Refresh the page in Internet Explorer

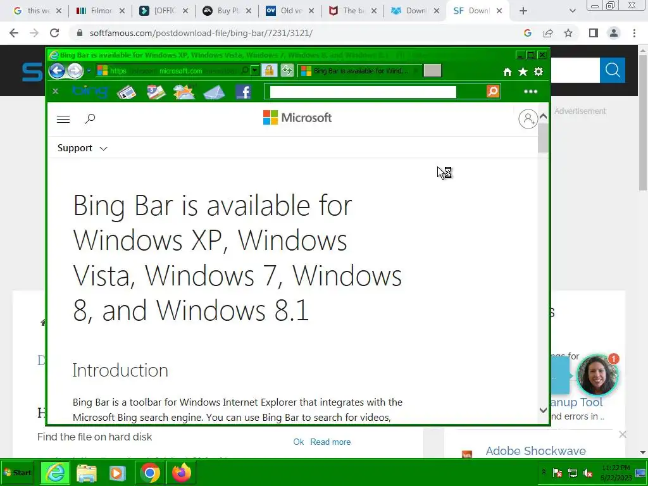pyautogui.click(x=287, y=71)
